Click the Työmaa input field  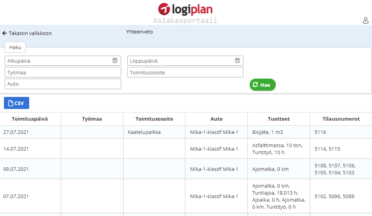click(63, 72)
